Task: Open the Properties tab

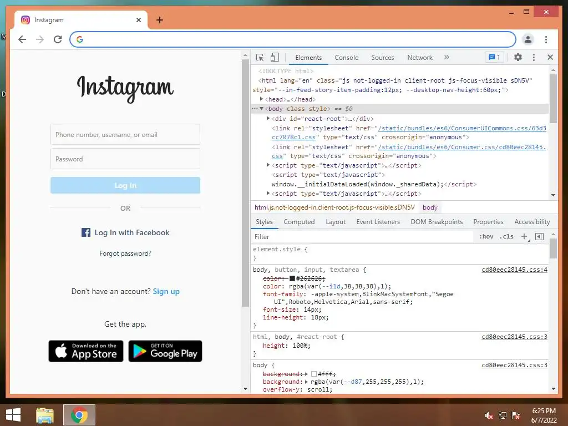Action: (488, 222)
